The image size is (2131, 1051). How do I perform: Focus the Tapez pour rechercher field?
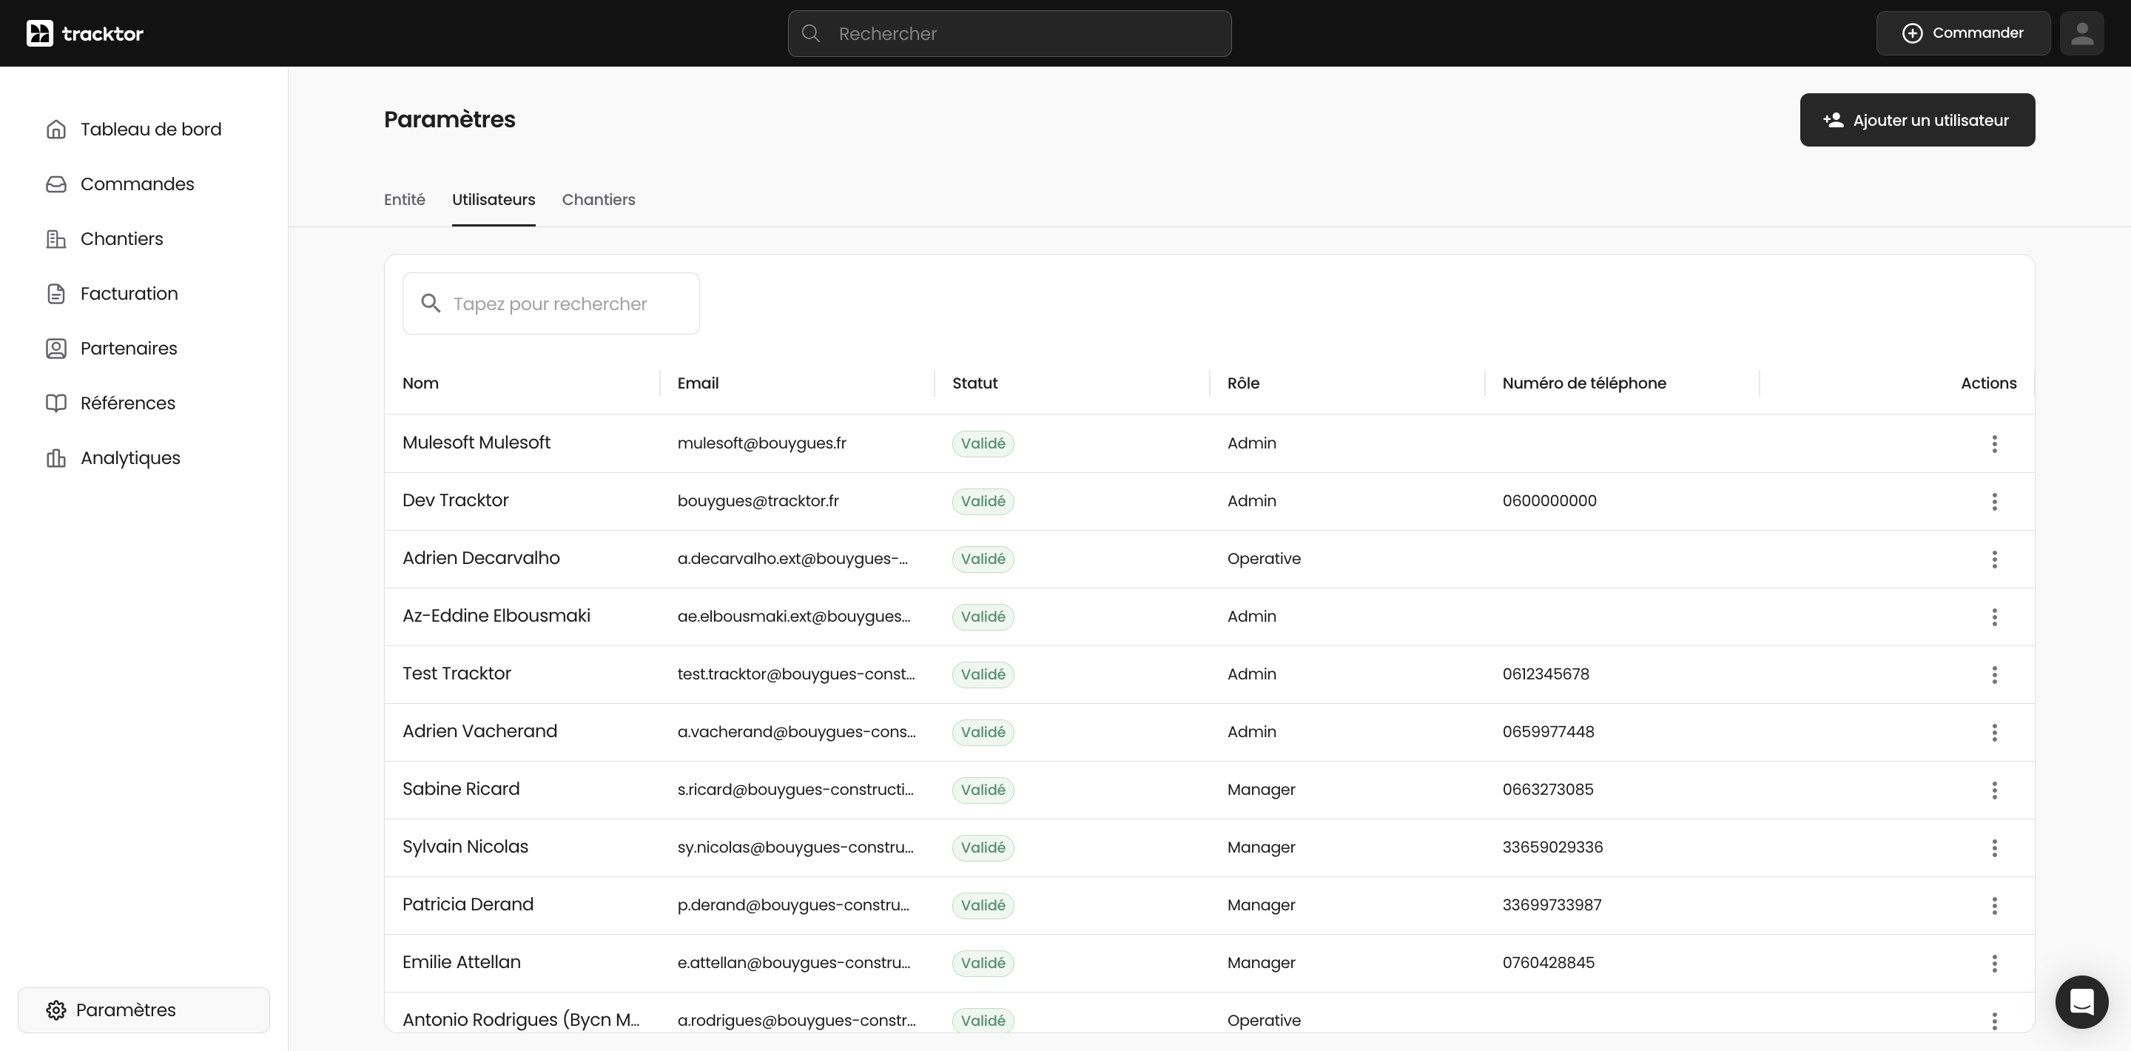coord(551,303)
